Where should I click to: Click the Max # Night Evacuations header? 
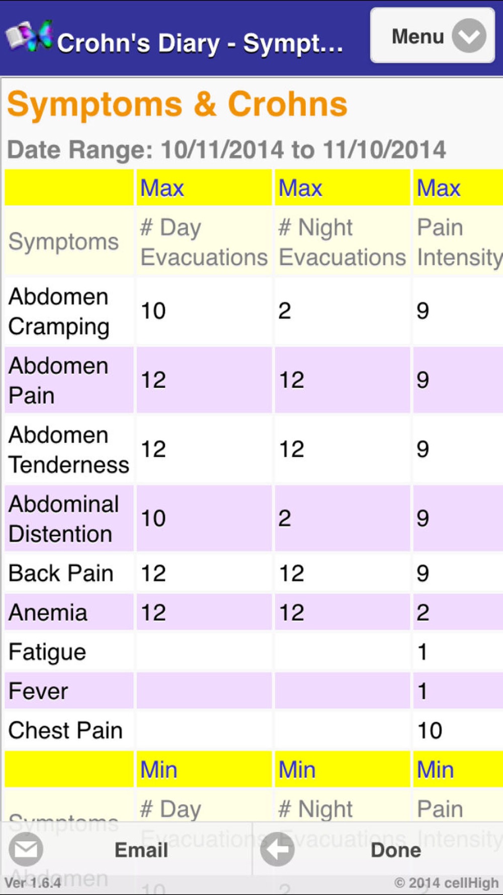click(x=342, y=242)
